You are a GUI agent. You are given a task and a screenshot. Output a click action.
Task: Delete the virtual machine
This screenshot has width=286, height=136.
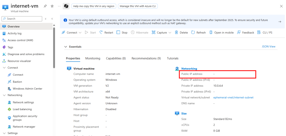point(181,33)
